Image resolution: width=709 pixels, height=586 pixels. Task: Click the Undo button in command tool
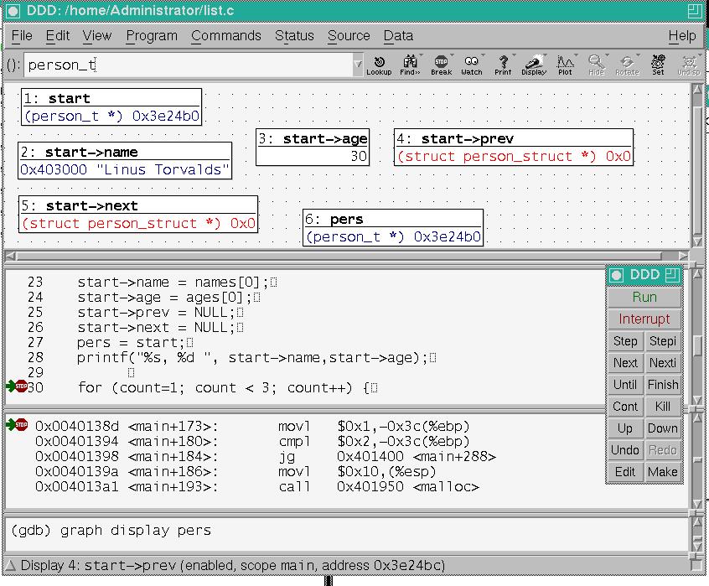click(625, 450)
